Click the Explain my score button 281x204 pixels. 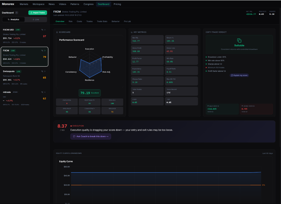pos(239,75)
